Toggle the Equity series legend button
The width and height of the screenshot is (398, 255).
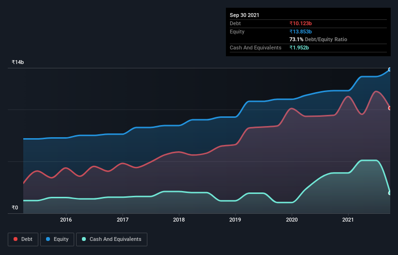click(57, 239)
